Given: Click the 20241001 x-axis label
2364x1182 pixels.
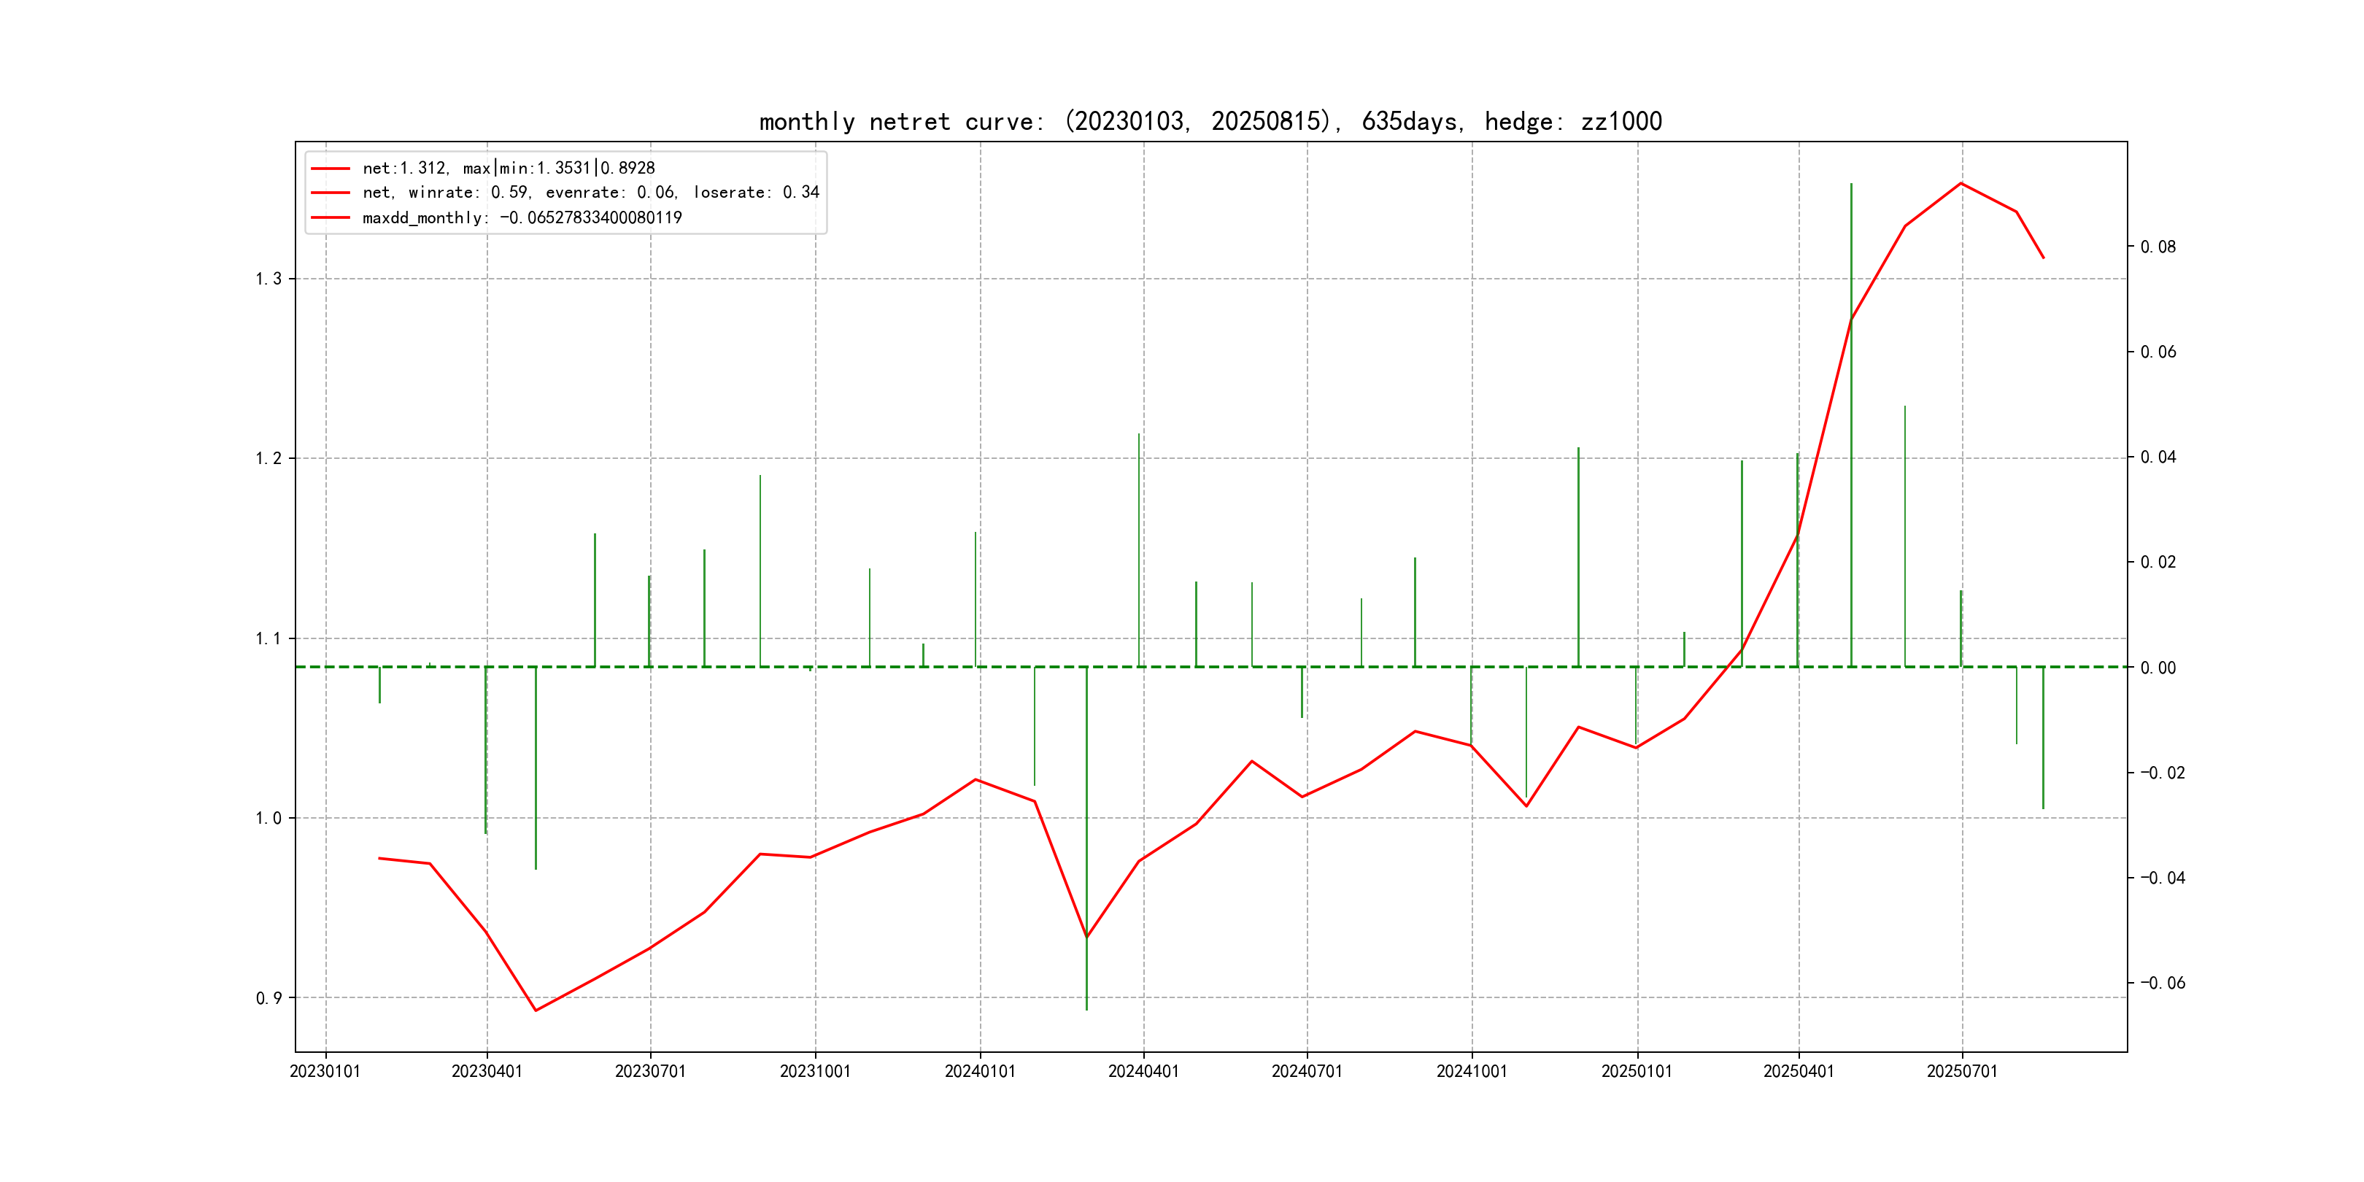Looking at the screenshot, I should 1471,1071.
